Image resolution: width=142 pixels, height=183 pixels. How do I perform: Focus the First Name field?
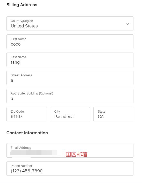click(70, 42)
